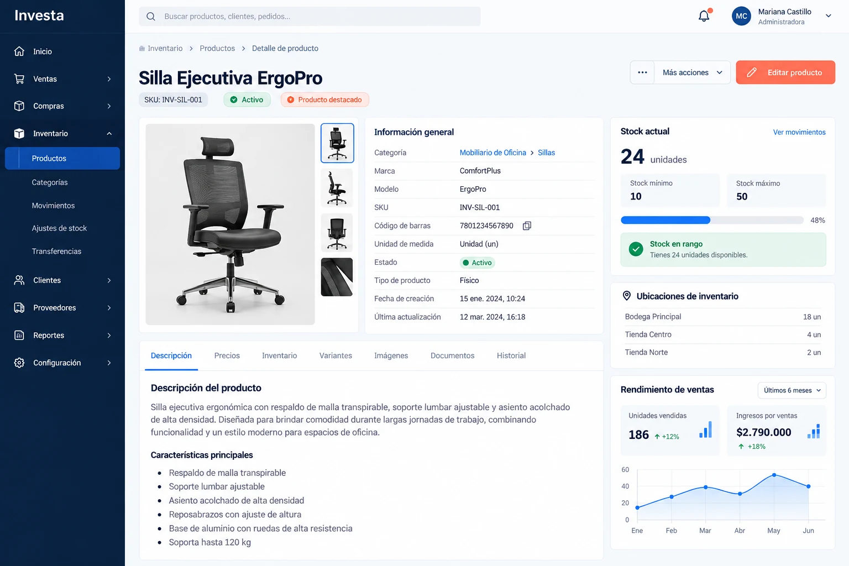Switch to the Precios tab
This screenshot has width=849, height=566.
227,355
